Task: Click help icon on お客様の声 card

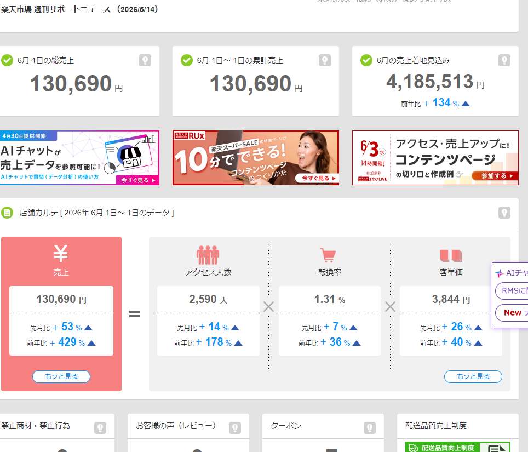Action: (235, 428)
